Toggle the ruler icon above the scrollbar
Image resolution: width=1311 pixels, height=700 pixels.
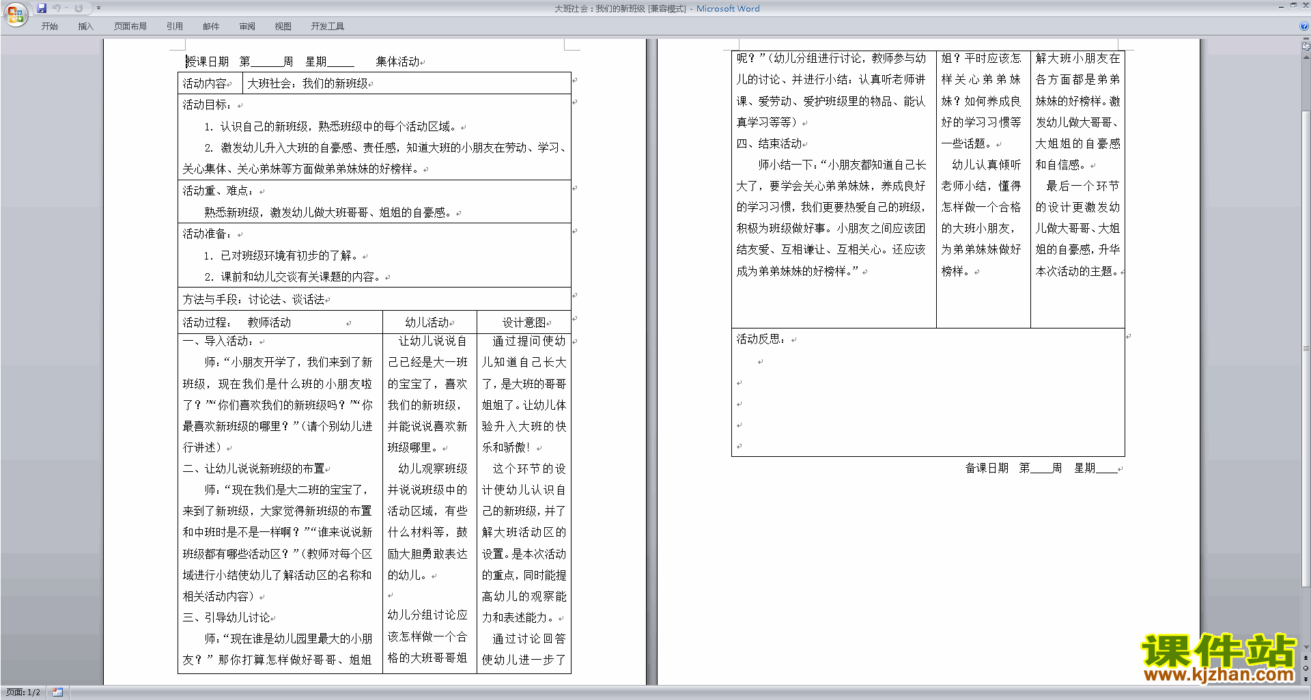pyautogui.click(x=1306, y=47)
